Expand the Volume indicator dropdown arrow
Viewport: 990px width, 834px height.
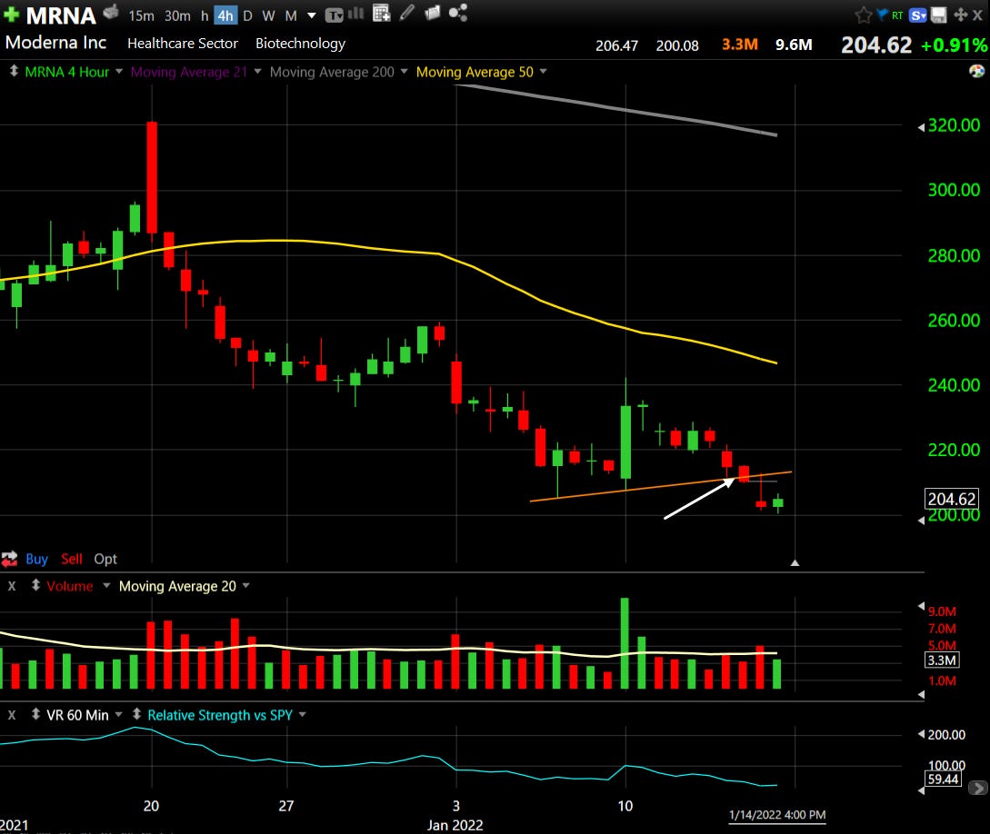106,585
